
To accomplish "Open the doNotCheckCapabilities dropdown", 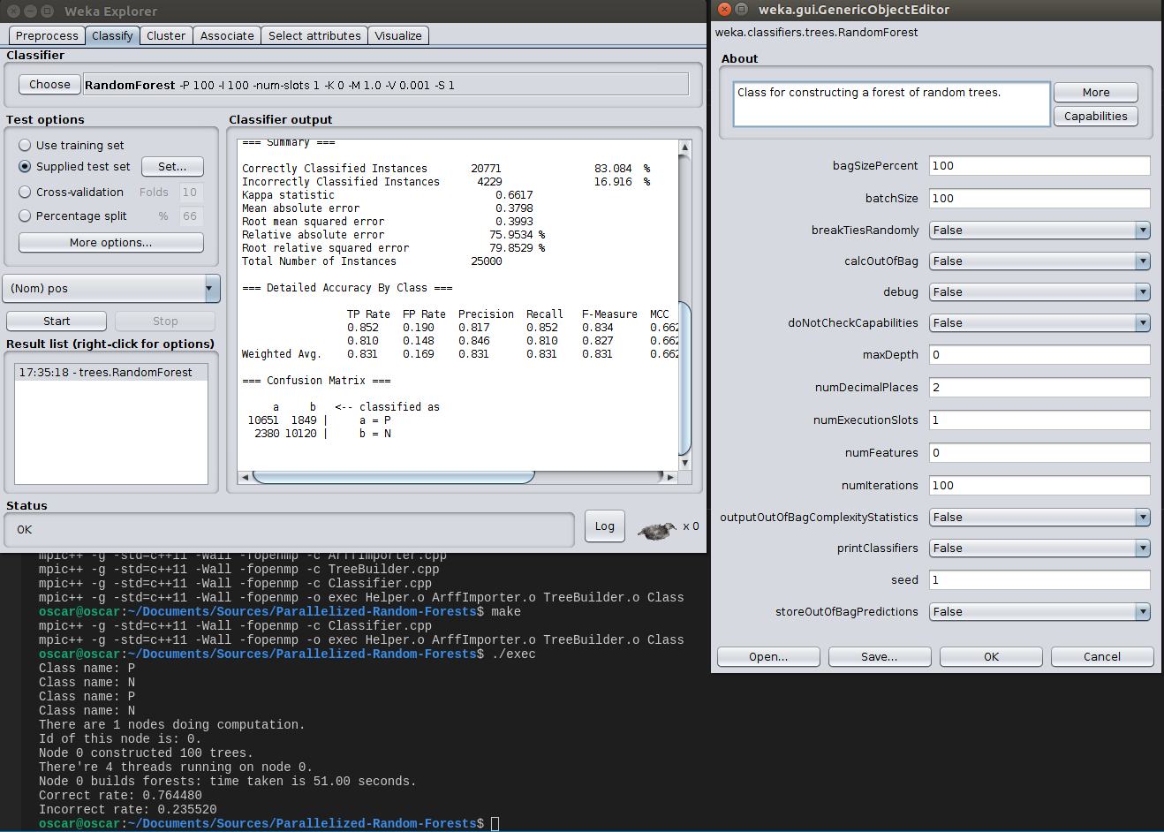I will point(1039,322).
